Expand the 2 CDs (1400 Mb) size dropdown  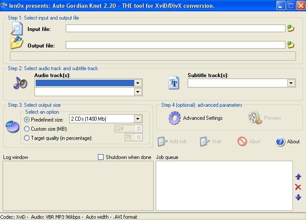coord(138,119)
